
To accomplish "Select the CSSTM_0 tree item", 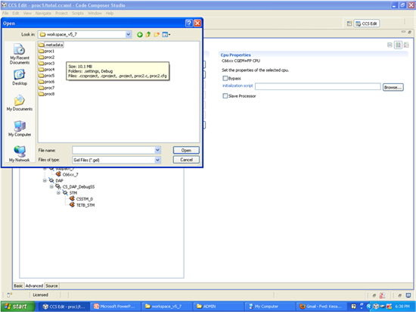I will pos(81,199).
